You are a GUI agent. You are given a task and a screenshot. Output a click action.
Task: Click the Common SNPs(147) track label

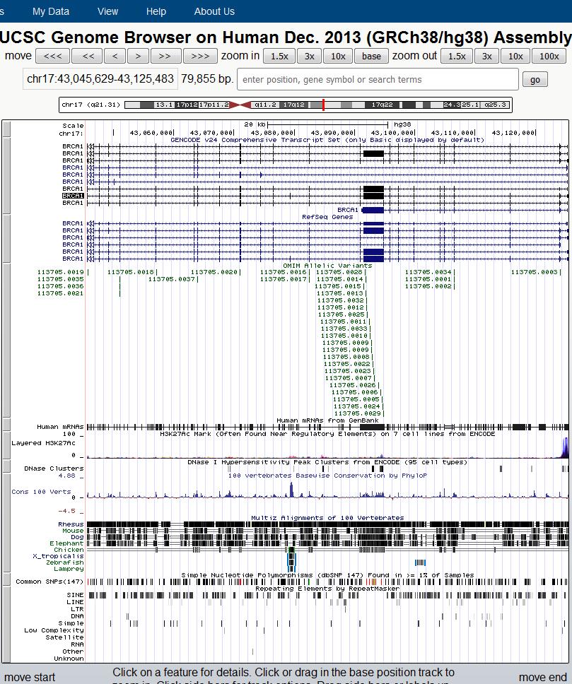pos(49,582)
